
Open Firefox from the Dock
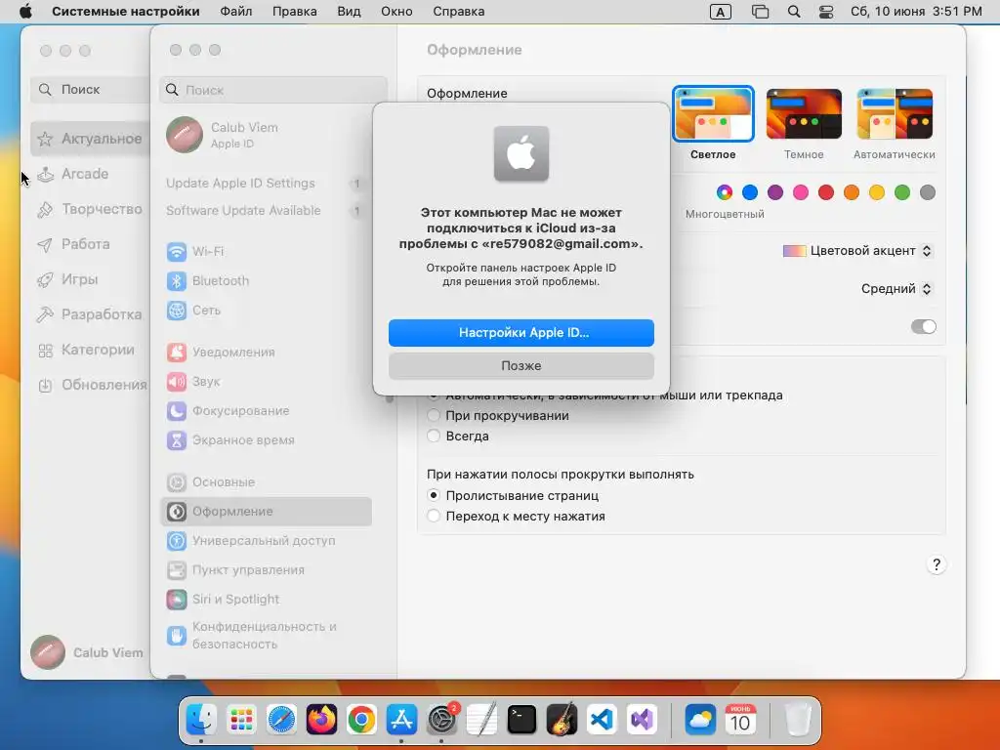(321, 720)
